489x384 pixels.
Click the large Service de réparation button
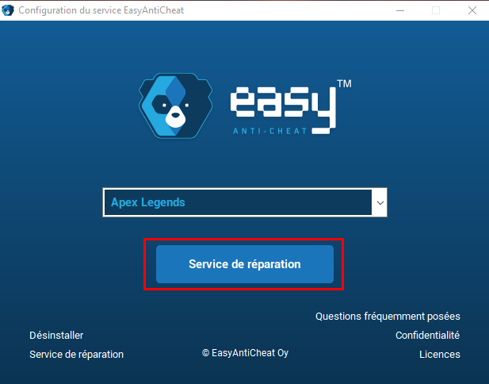[245, 264]
